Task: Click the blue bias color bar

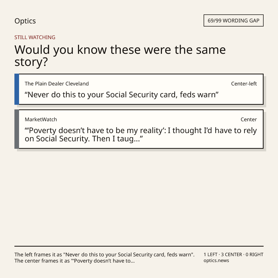Action: pyautogui.click(x=17, y=89)
